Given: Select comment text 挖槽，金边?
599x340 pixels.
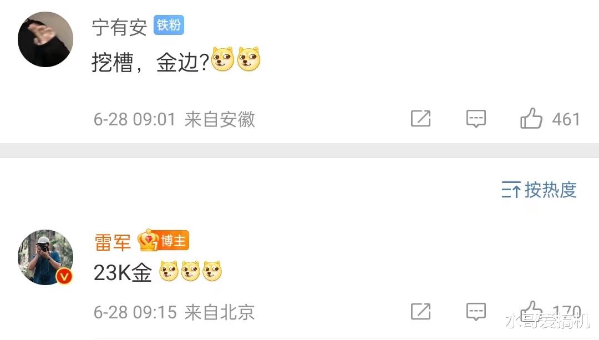Looking at the screenshot, I should click(150, 62).
